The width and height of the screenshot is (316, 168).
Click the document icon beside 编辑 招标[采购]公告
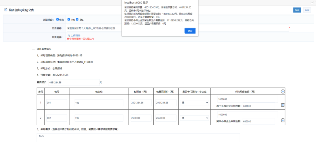click(x=6, y=10)
